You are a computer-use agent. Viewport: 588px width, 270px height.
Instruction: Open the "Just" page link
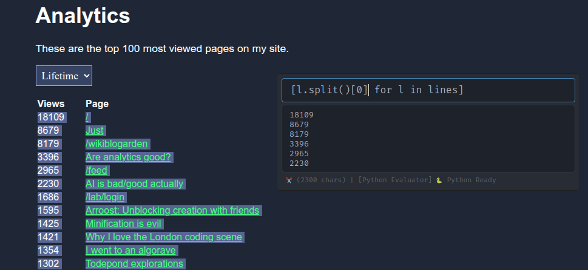point(95,131)
